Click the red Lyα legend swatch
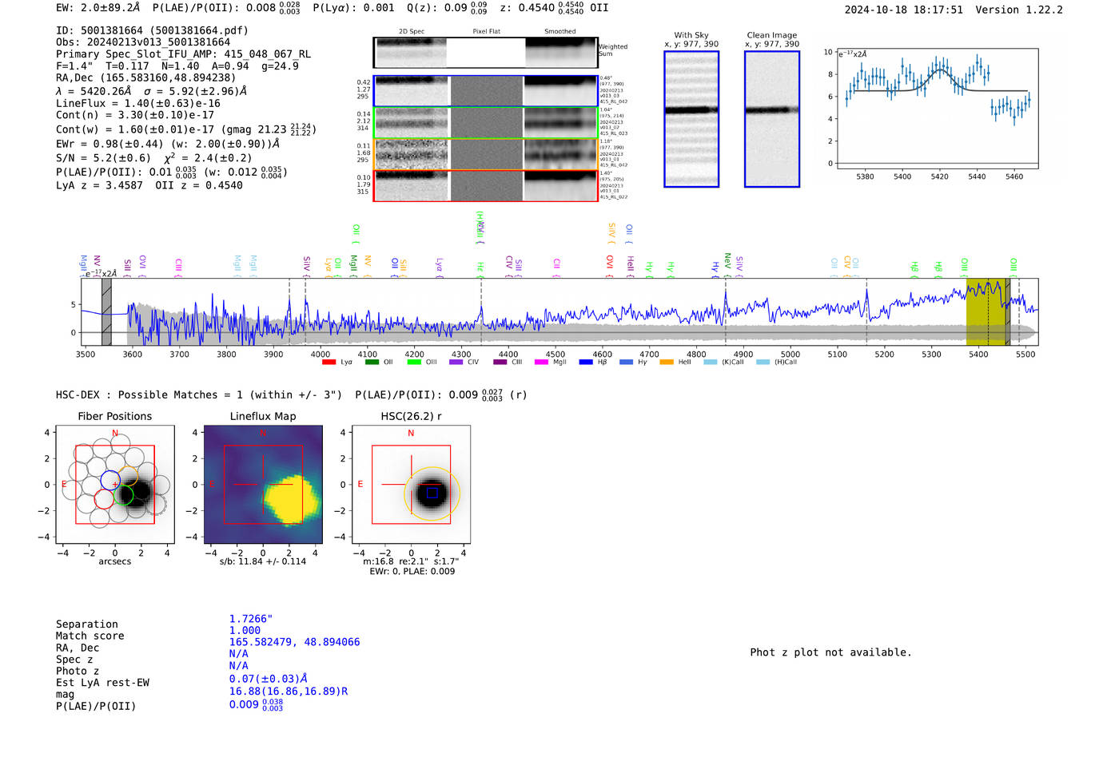This screenshot has height=761, width=1119. click(x=329, y=363)
